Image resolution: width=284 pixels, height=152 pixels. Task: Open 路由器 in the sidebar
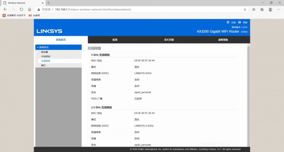pyautogui.click(x=44, y=52)
